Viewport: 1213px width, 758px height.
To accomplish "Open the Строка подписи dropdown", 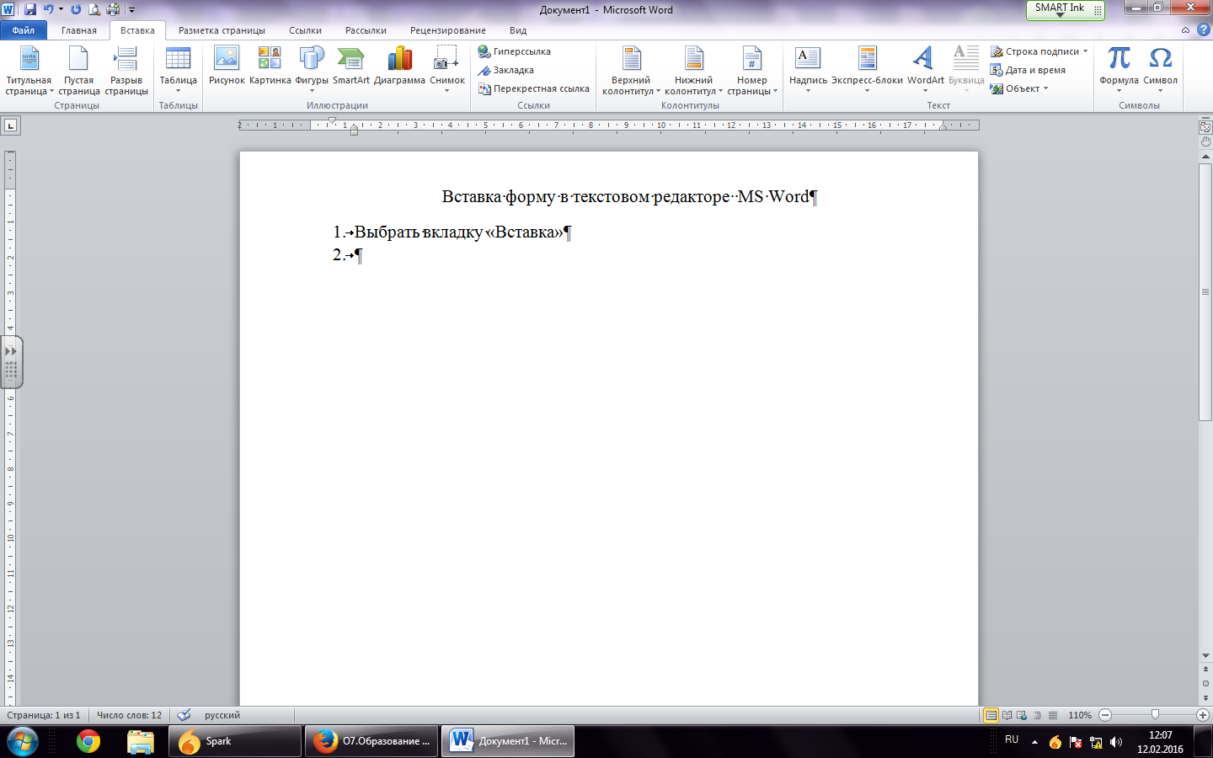I will point(1039,51).
